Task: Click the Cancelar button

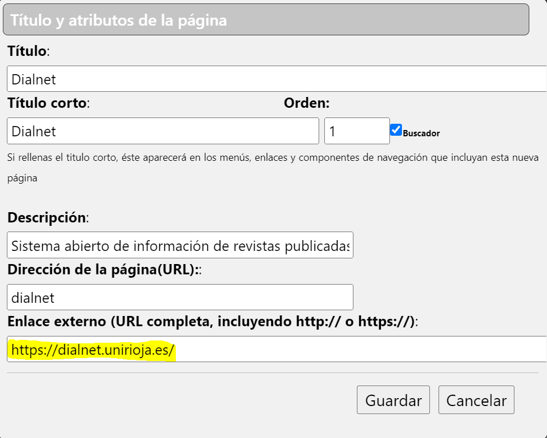Action: [476, 400]
